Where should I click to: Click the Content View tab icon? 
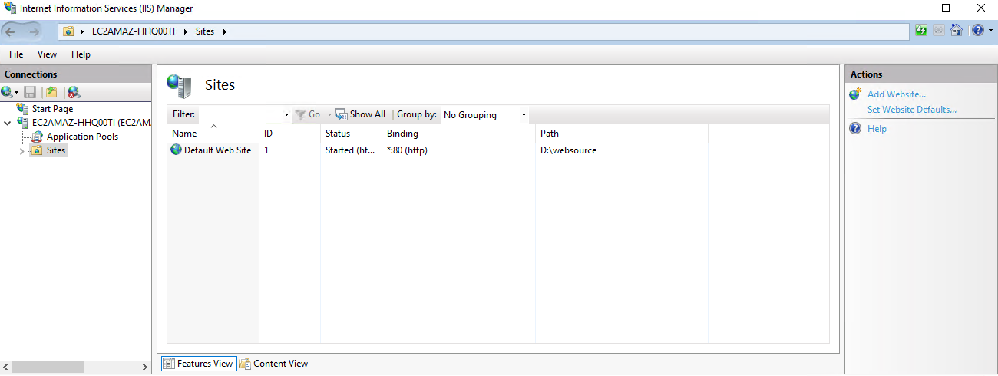point(245,364)
